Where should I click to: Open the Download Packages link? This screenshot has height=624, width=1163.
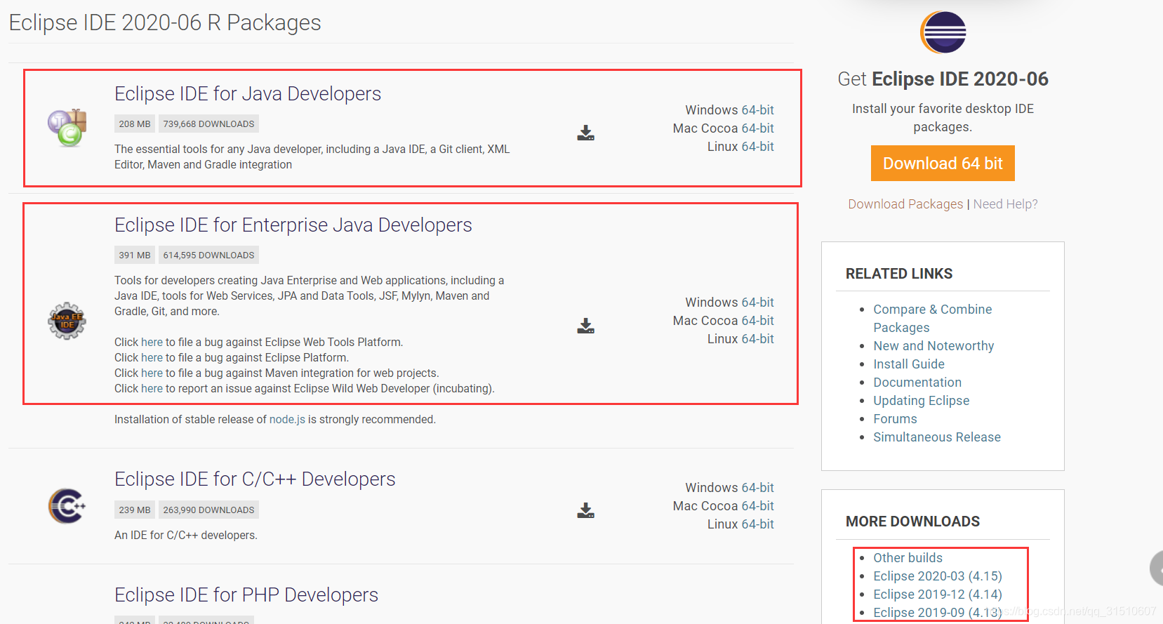(x=905, y=204)
